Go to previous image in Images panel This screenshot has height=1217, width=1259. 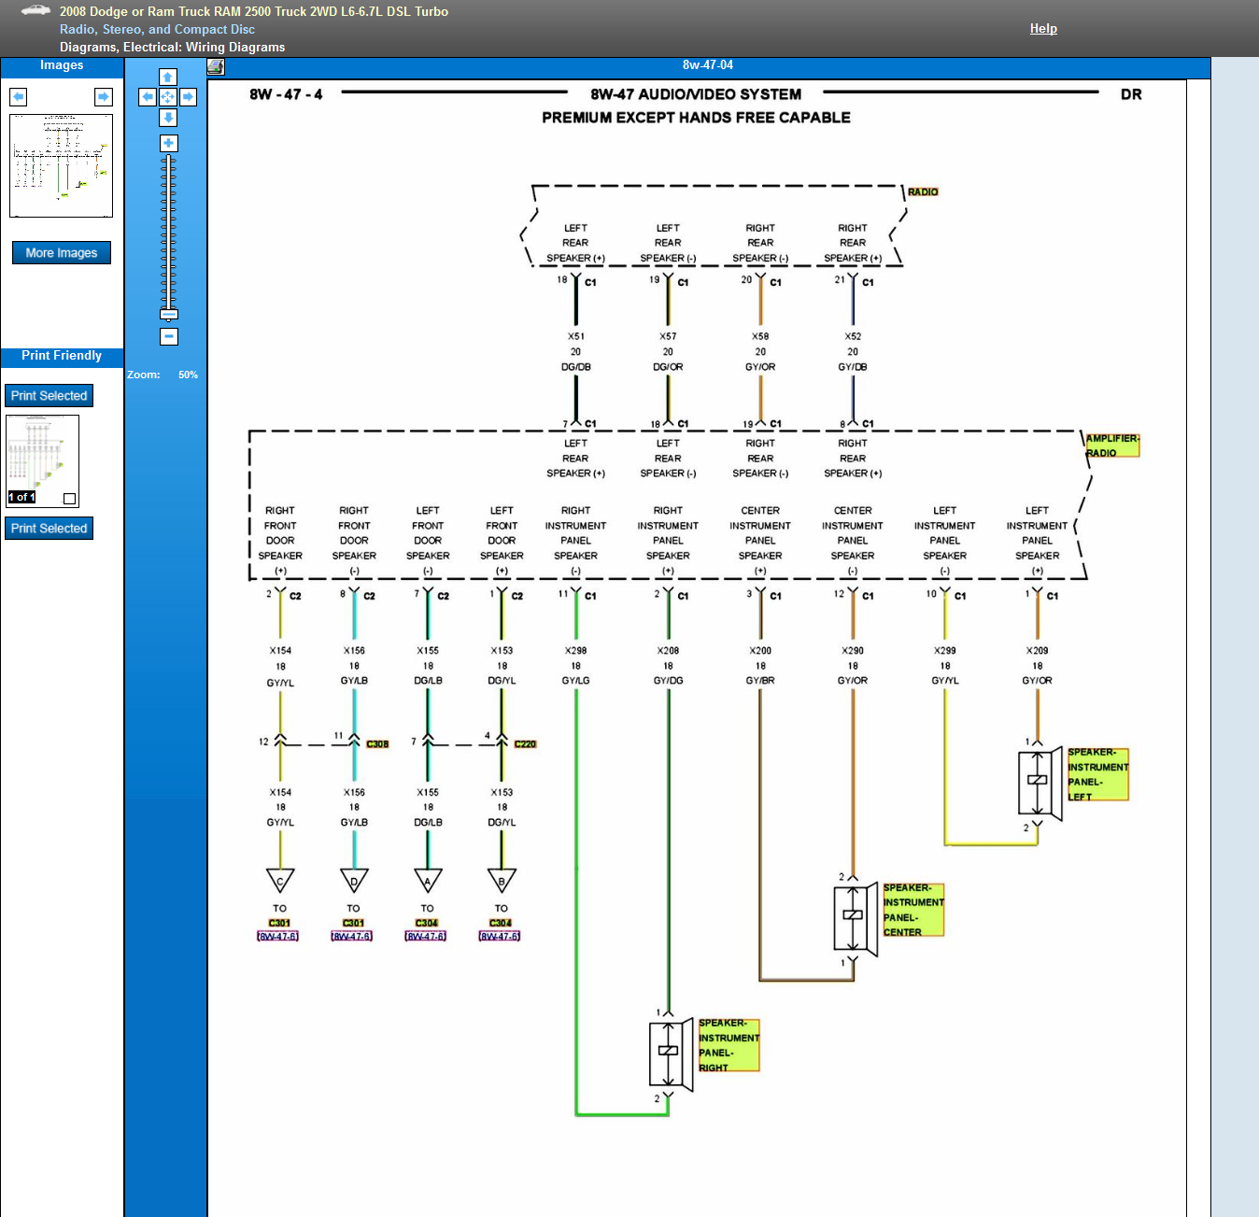(19, 97)
